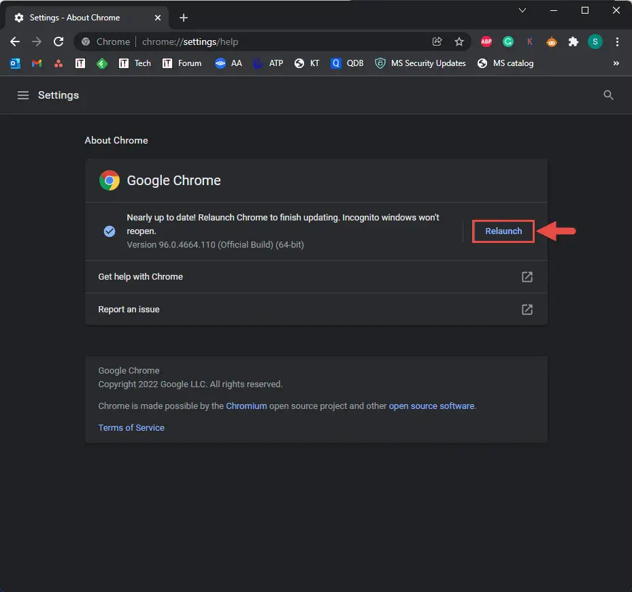
Task: Open the green diamond bookmark
Action: click(x=102, y=63)
